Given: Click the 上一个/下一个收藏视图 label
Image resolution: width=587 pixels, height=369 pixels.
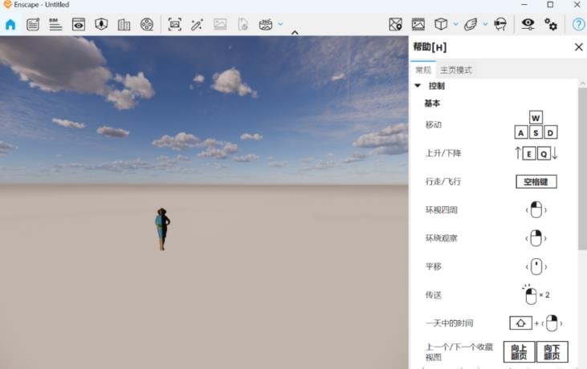Looking at the screenshot, I should coord(459,352).
